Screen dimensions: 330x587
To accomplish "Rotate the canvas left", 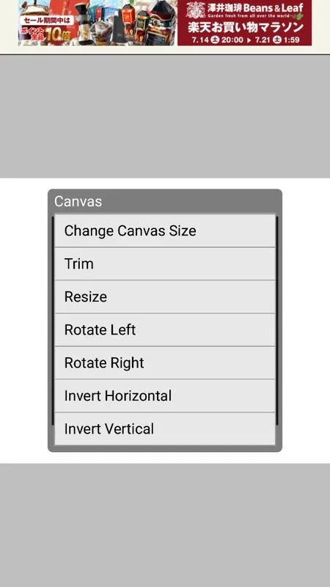I will 164,329.
